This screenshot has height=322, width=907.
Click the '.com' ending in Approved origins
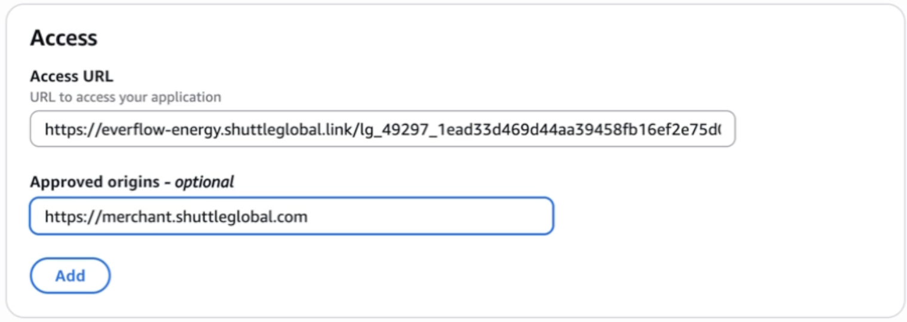(293, 216)
